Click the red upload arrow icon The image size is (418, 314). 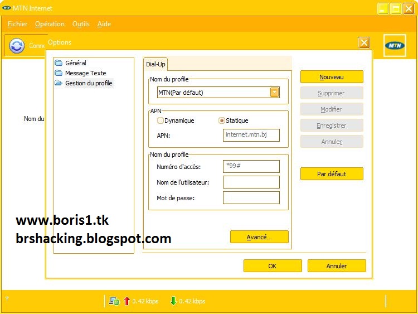click(127, 301)
